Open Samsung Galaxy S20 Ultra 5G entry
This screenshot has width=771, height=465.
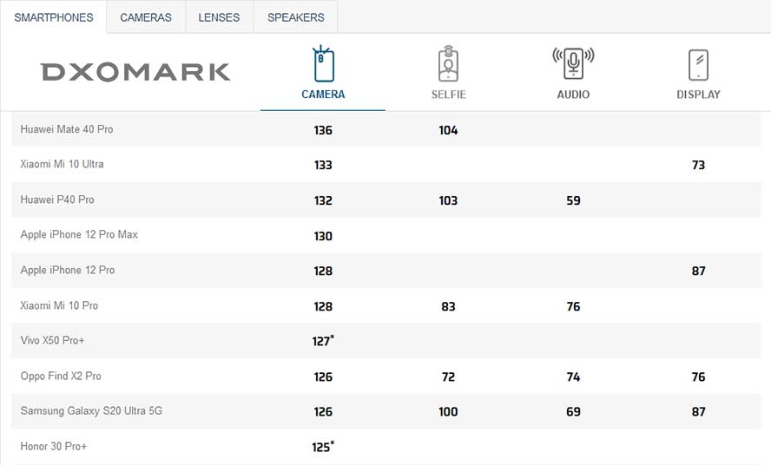pos(91,410)
